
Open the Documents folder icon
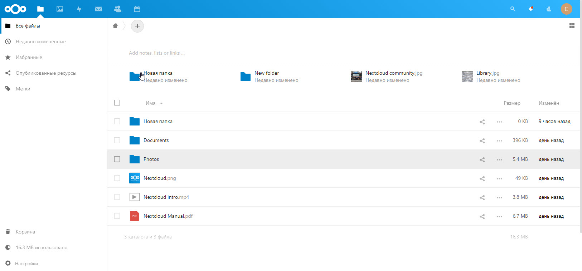click(x=135, y=140)
